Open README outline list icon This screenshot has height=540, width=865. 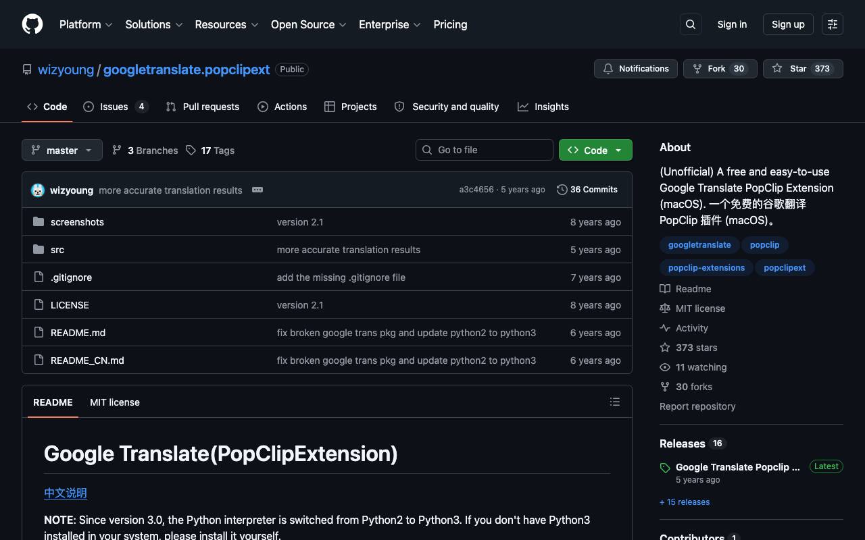615,402
